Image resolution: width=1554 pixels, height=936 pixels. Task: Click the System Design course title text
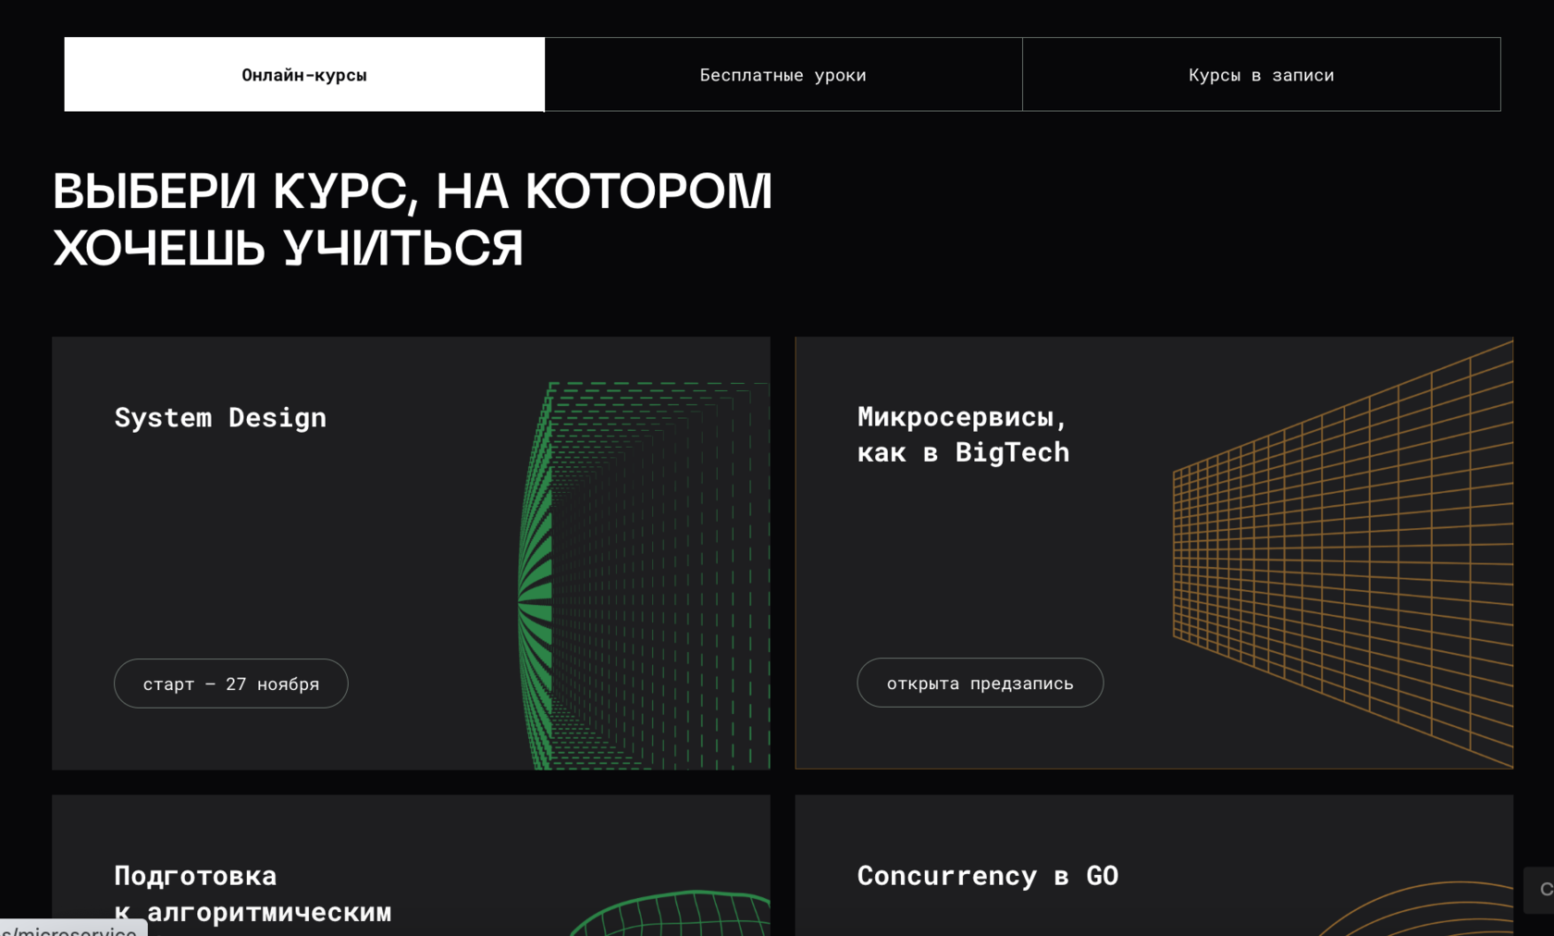click(220, 417)
